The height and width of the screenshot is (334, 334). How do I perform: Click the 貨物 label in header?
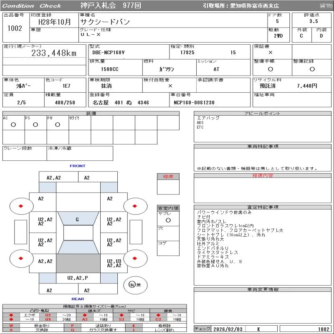[x=326, y=6]
